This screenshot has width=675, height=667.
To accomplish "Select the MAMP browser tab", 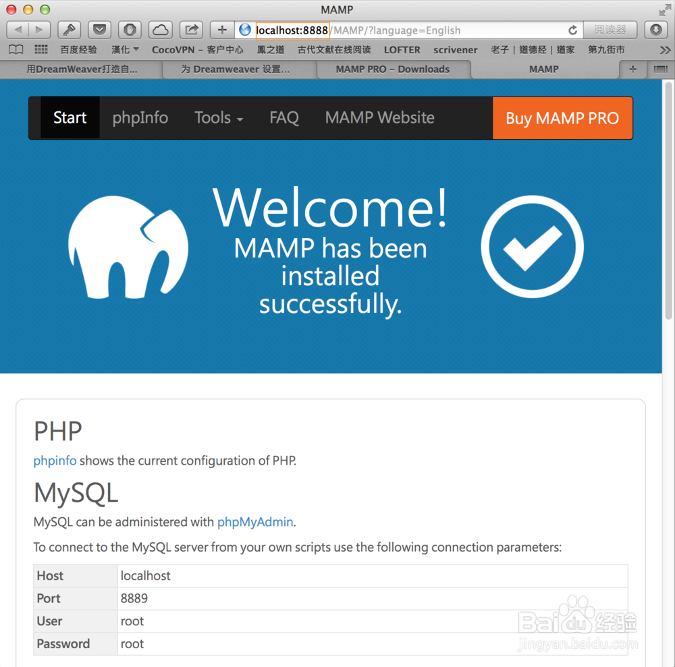I will click(x=544, y=69).
